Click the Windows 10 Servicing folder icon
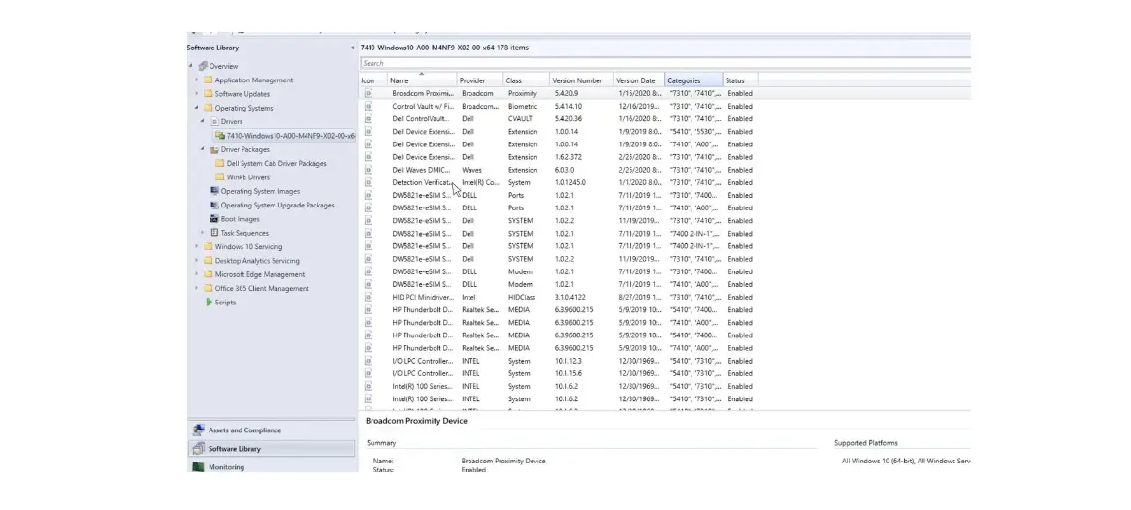 (209, 246)
